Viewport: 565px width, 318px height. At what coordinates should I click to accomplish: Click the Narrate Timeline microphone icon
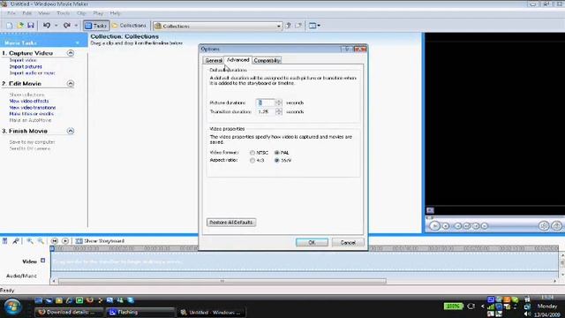[16, 241]
